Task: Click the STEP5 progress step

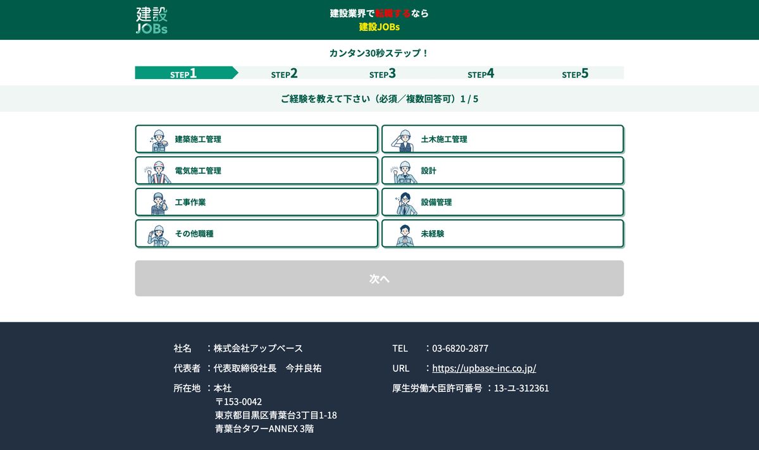Action: point(575,73)
